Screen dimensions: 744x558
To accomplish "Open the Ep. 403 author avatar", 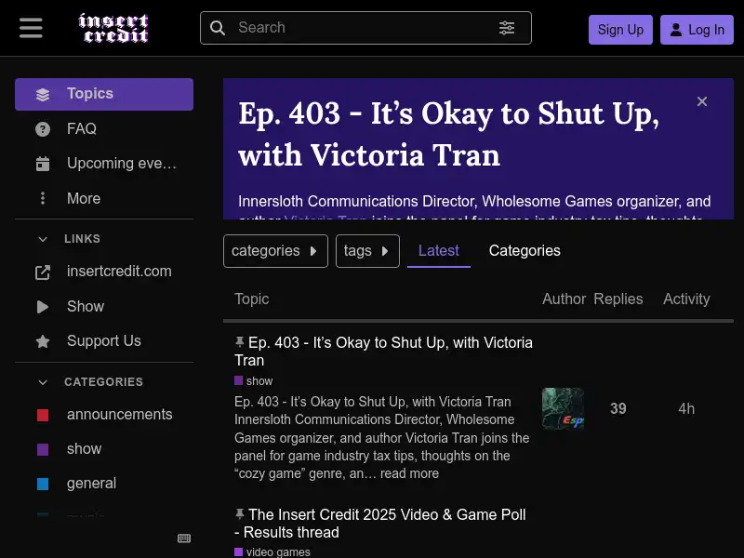I will pos(564,408).
